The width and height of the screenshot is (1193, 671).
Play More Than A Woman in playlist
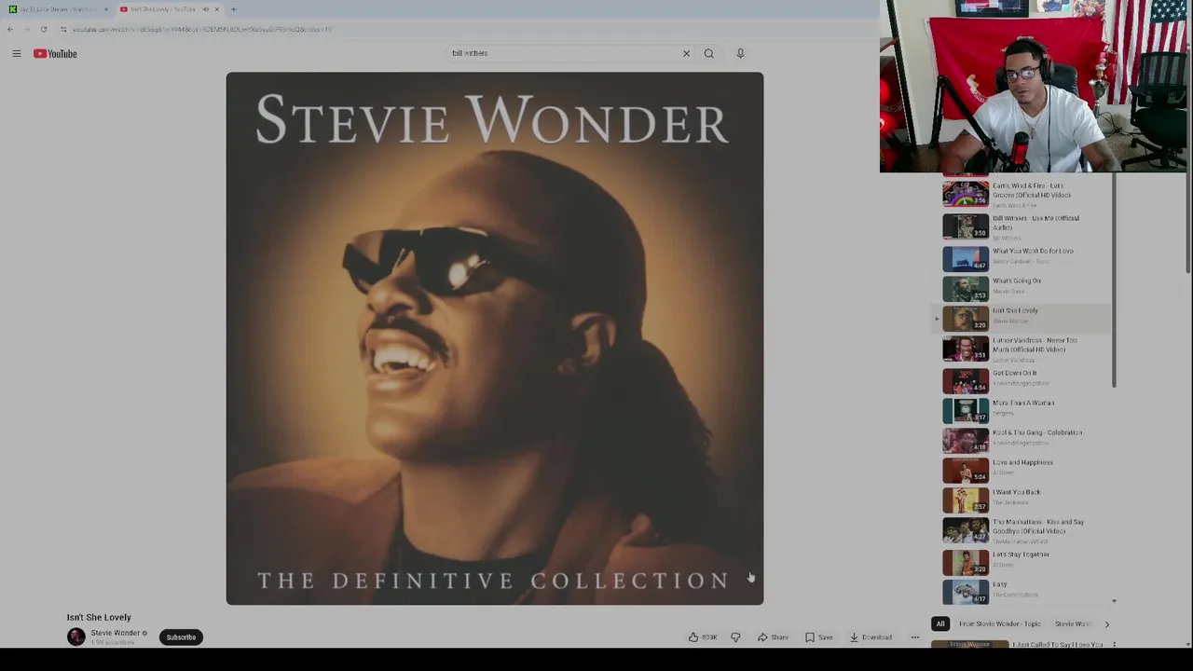[x=1022, y=409]
